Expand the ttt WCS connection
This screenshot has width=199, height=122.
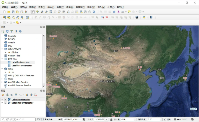click(x=5, y=72)
